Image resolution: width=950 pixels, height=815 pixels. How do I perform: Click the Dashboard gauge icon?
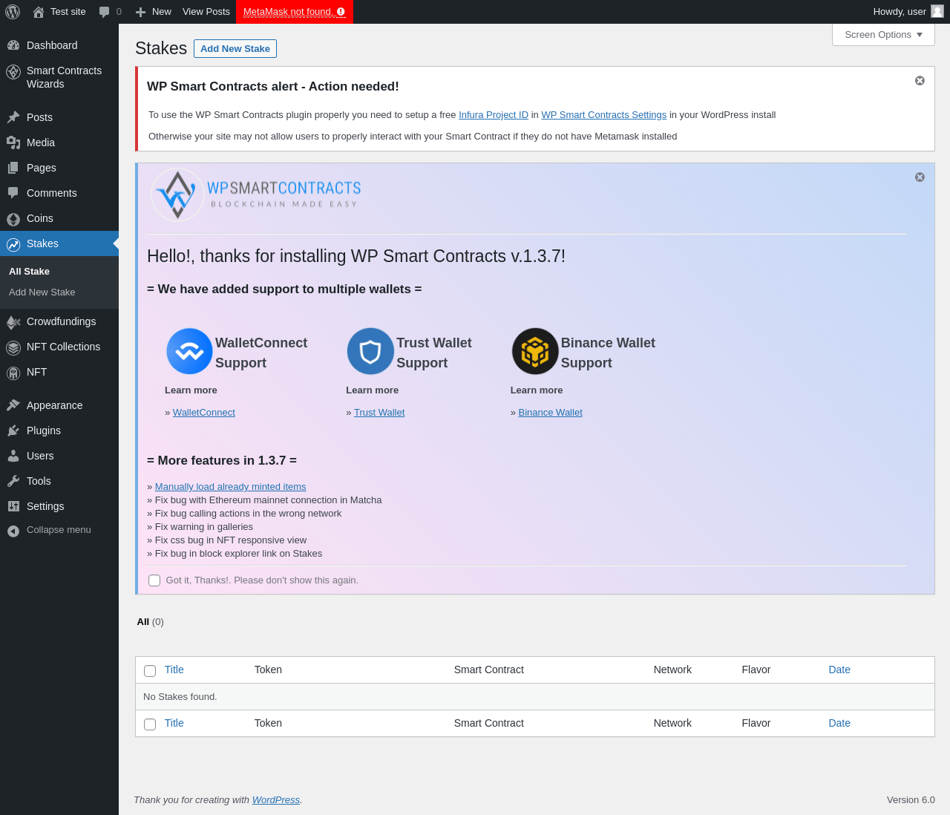click(13, 45)
